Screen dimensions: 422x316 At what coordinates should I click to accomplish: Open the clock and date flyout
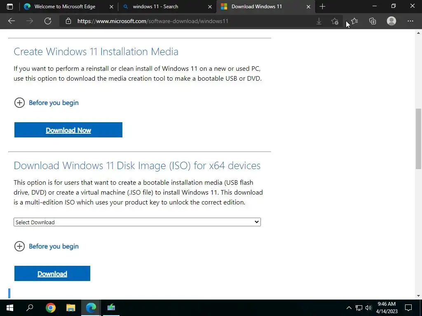[387, 308]
